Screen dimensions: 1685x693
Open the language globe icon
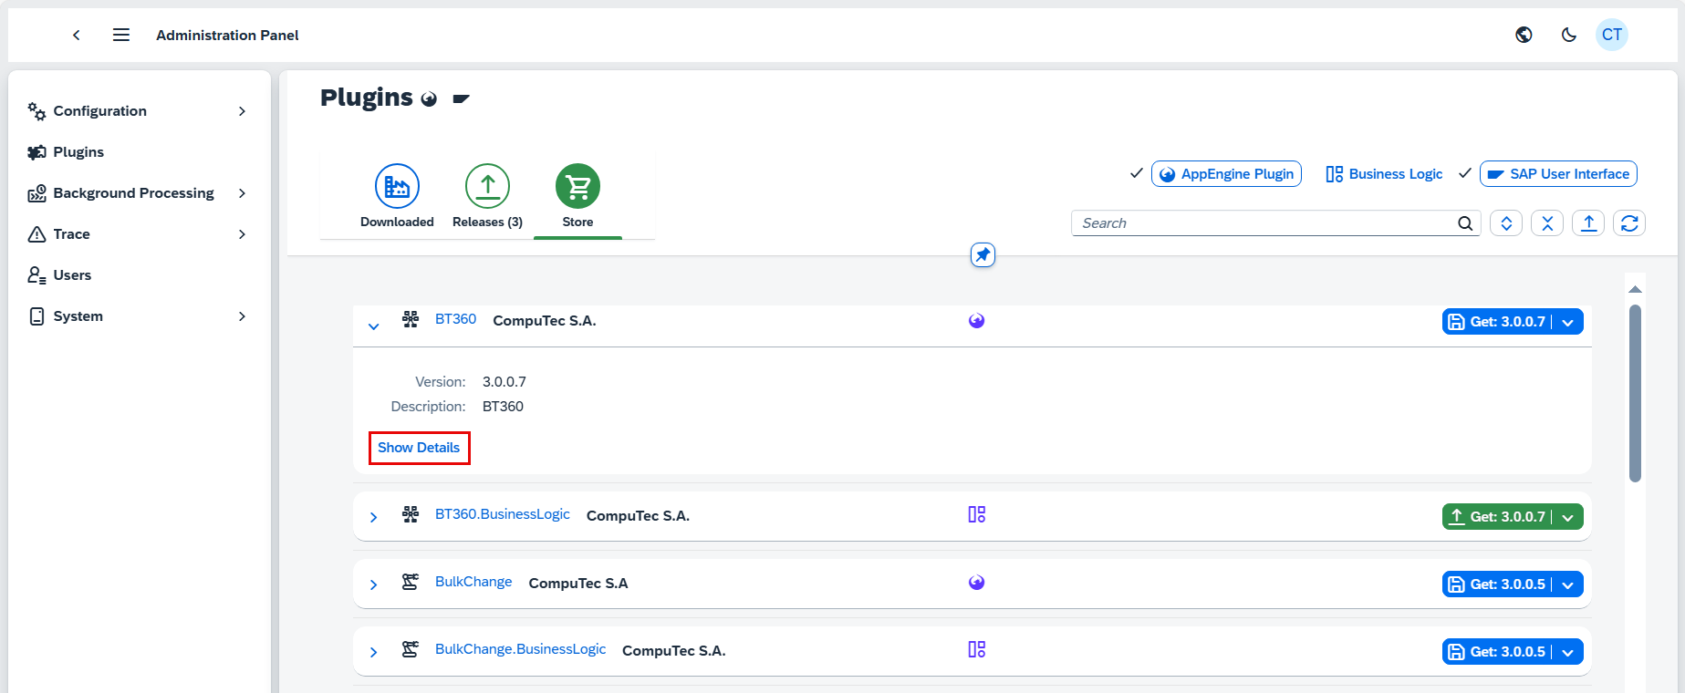coord(1524,35)
